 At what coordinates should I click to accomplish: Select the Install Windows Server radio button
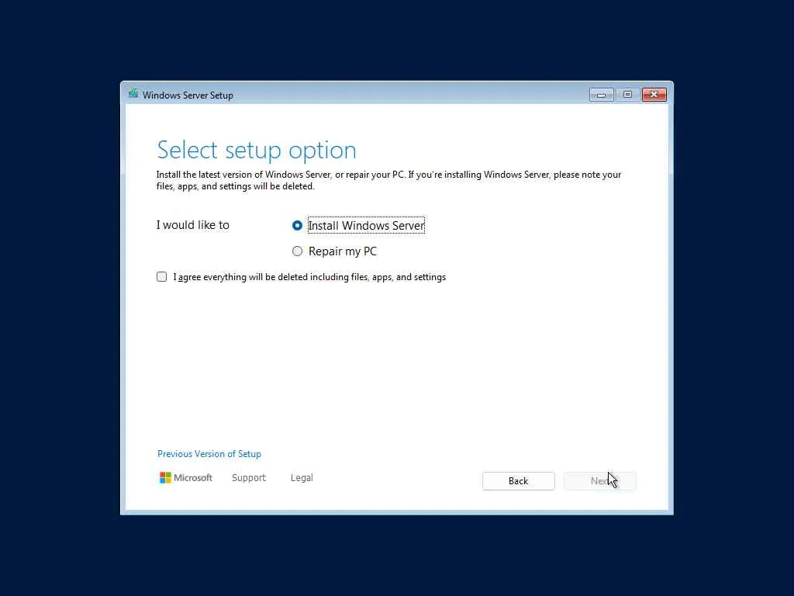tap(297, 226)
